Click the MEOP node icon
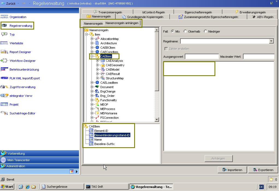The width and height of the screenshot is (279, 191). coord(97,105)
